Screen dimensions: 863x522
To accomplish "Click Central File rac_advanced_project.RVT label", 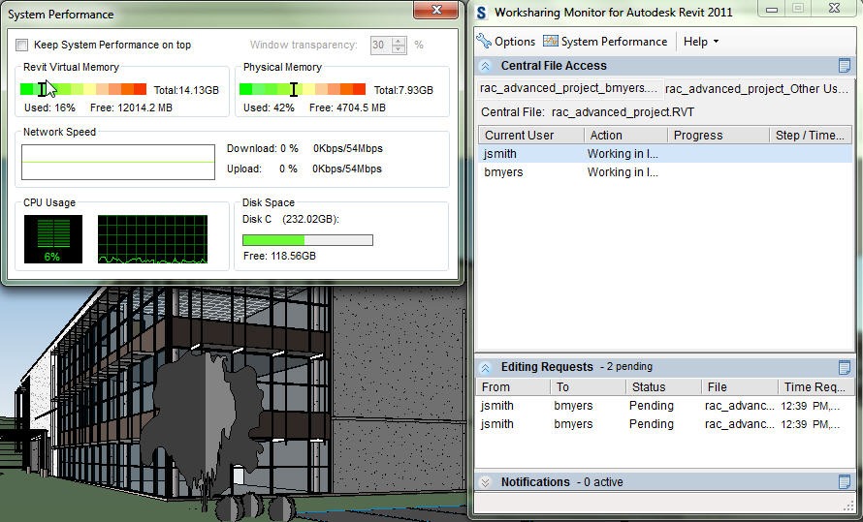I will (588, 112).
